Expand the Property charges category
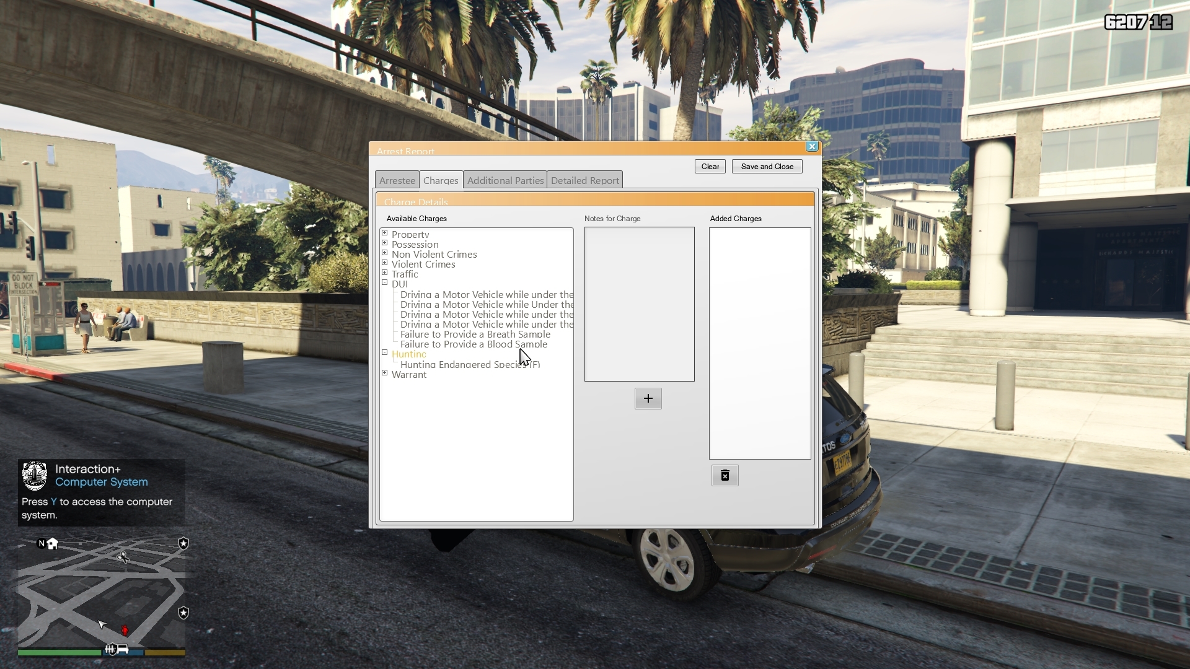The height and width of the screenshot is (669, 1190). coord(385,234)
